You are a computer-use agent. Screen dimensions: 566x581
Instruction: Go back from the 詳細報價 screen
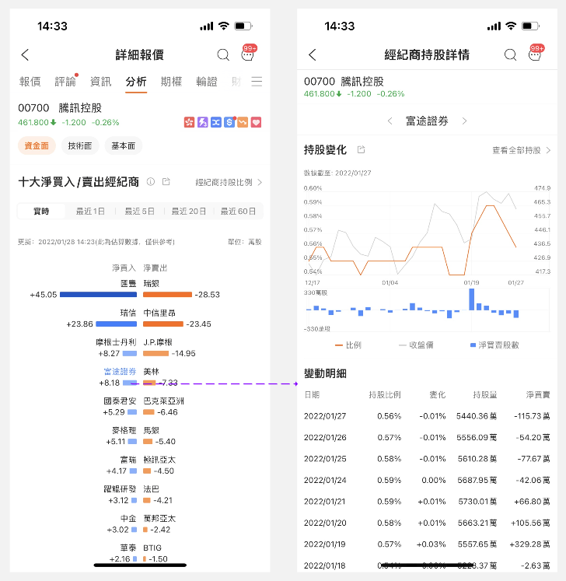25,55
